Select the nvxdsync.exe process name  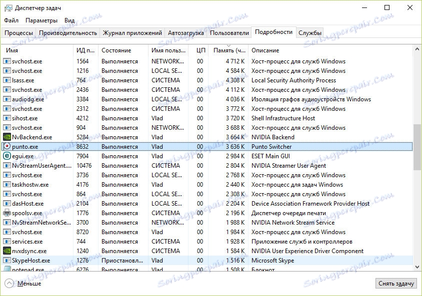tap(29, 251)
